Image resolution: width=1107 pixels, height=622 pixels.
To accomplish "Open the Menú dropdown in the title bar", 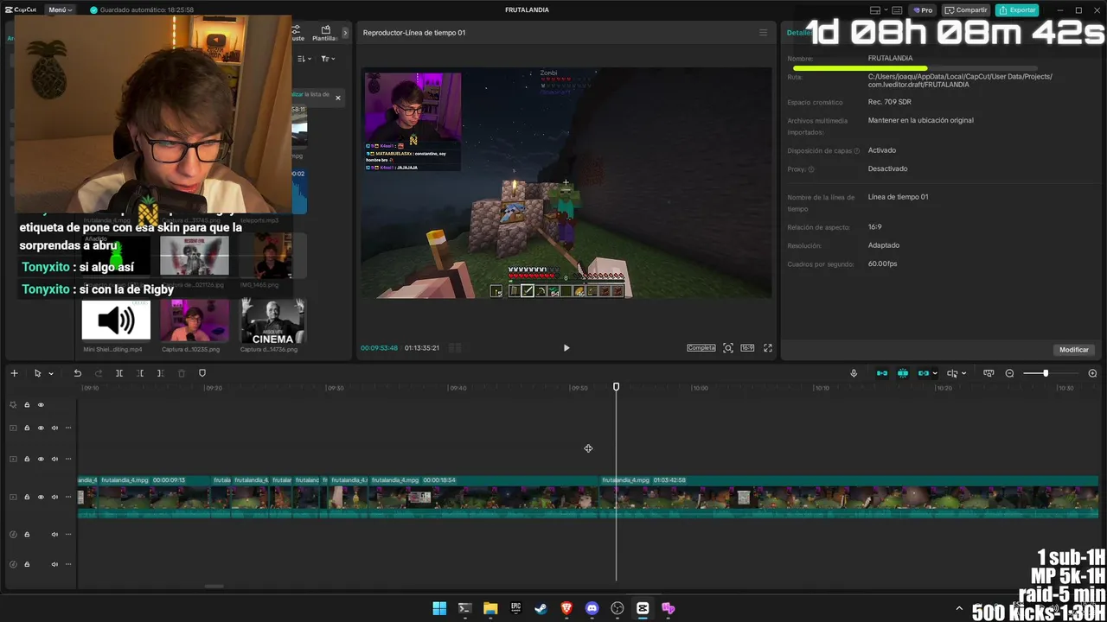I will click(x=61, y=10).
